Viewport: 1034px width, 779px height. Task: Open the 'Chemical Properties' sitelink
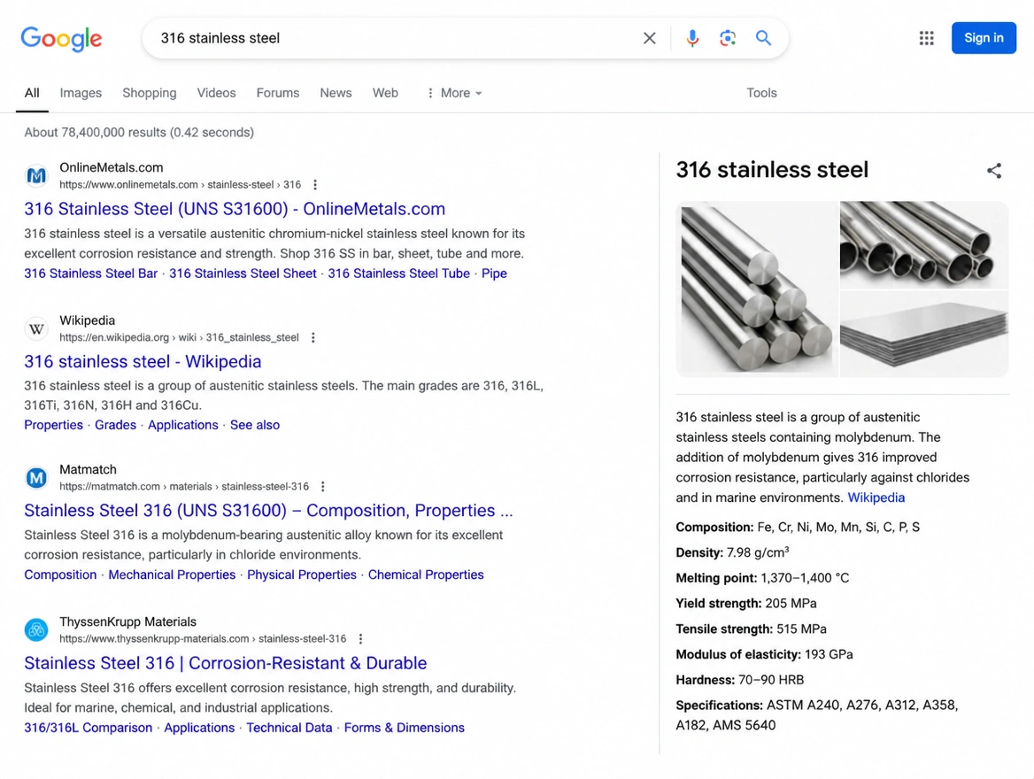(425, 575)
